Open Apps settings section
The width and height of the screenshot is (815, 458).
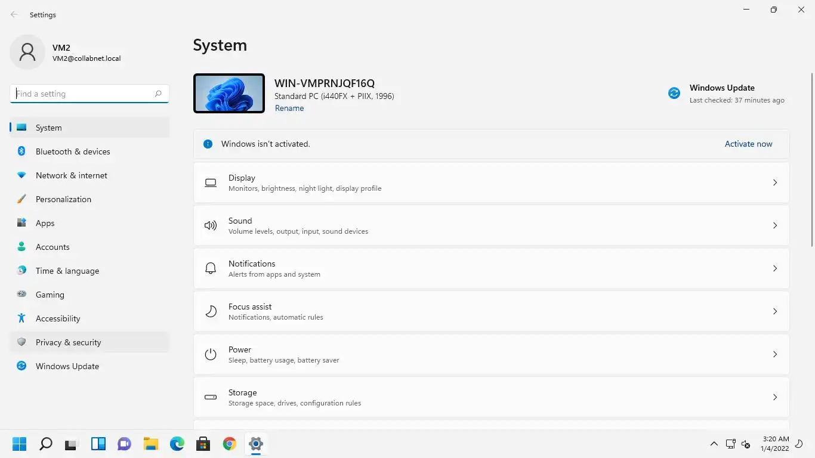(89, 223)
